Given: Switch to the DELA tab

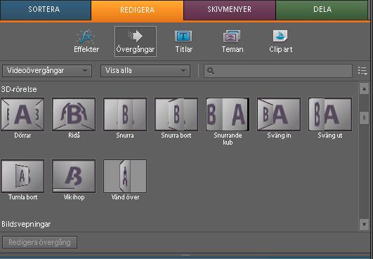Looking at the screenshot, I should coord(322,10).
